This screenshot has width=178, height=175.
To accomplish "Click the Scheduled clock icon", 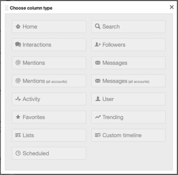I will tap(18, 153).
